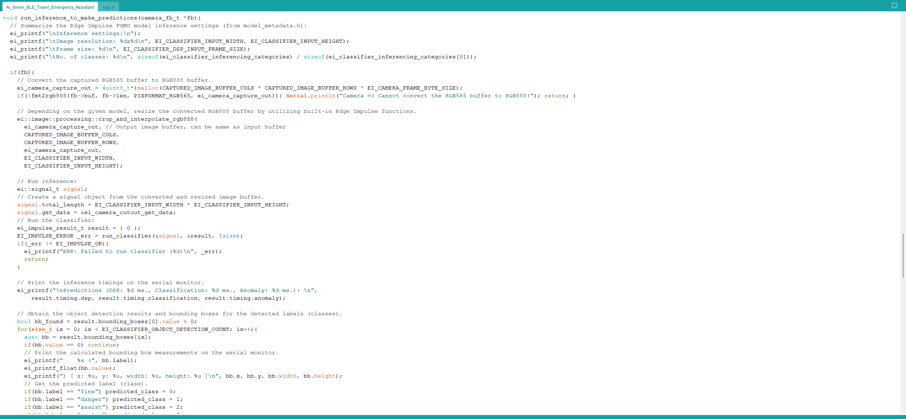Click the malloc keyword in the buffer allocation line
Screen dimensions: 906x419
148,88
